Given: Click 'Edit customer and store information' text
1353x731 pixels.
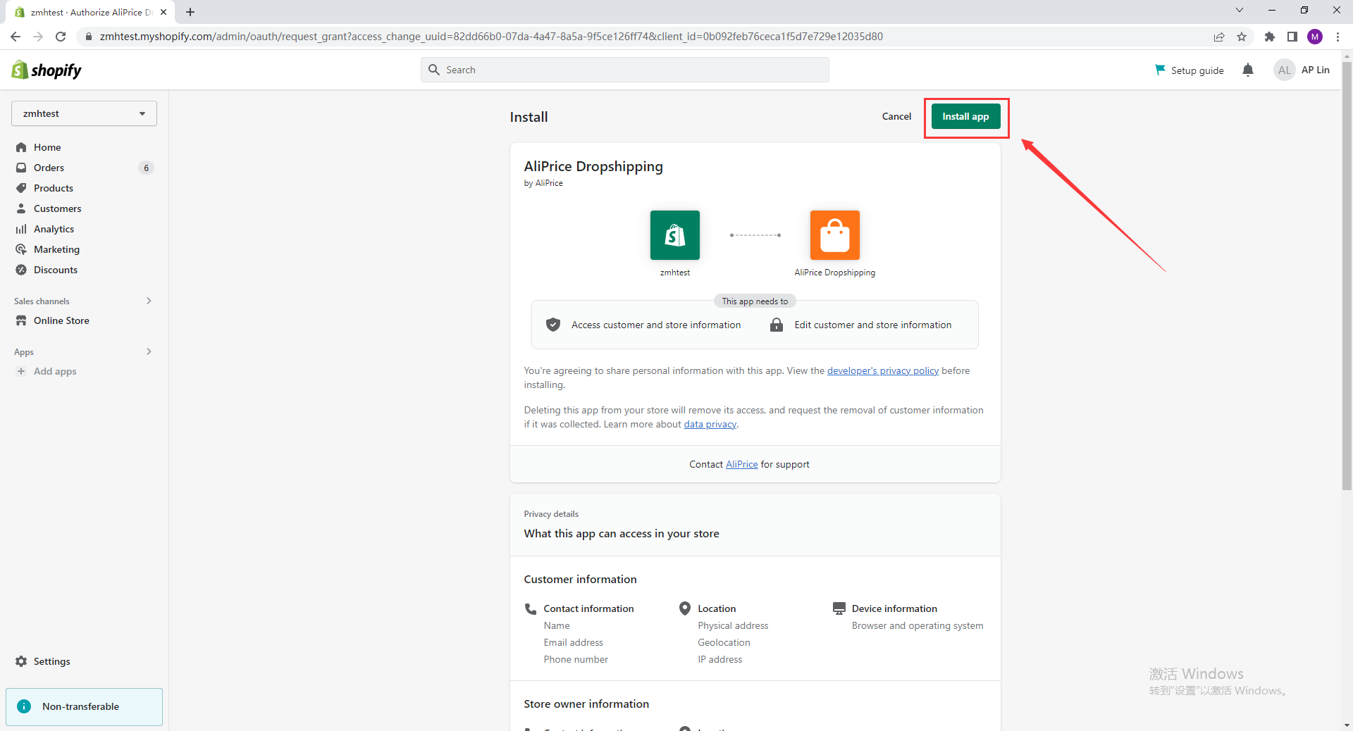Looking at the screenshot, I should [x=872, y=325].
